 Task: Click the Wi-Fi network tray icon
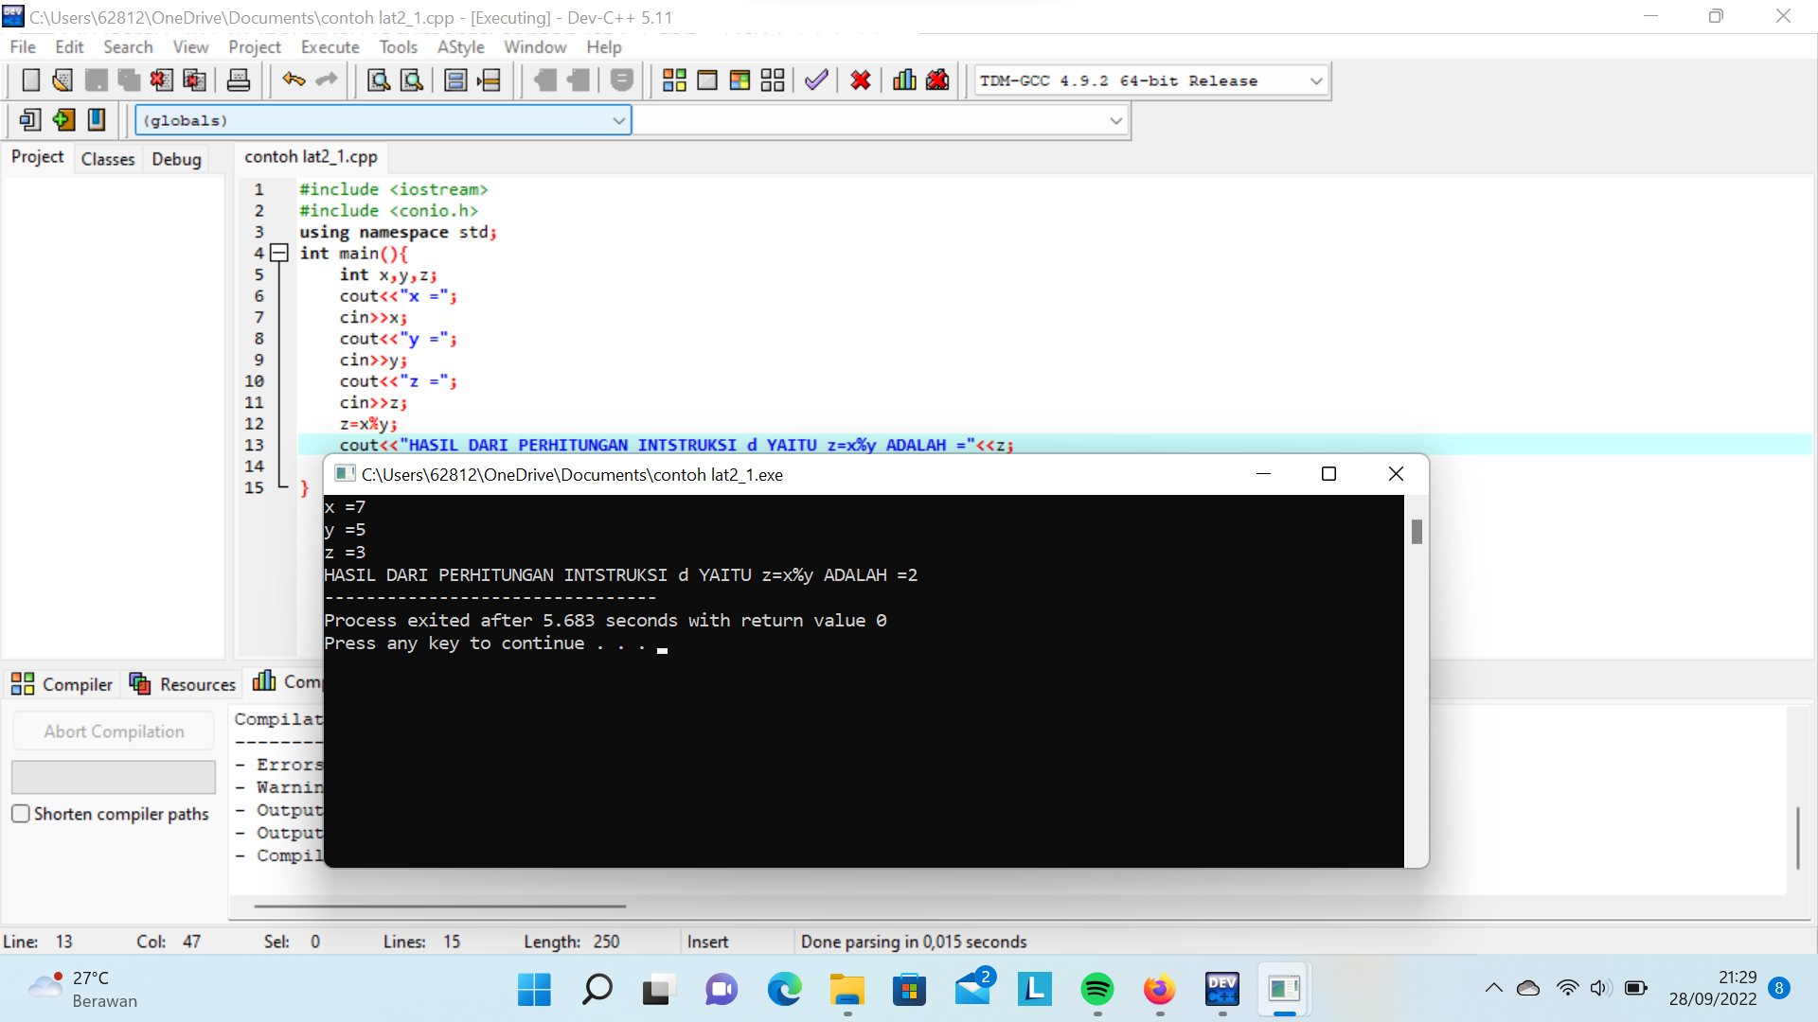point(1567,988)
